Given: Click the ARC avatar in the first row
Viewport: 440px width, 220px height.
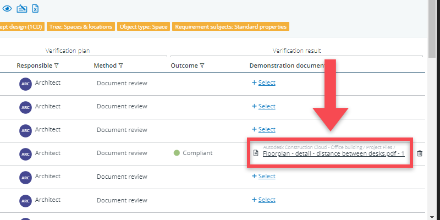Looking at the screenshot, I should pos(25,83).
